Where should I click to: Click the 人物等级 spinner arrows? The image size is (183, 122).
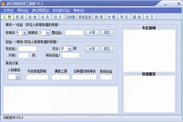click(18, 77)
